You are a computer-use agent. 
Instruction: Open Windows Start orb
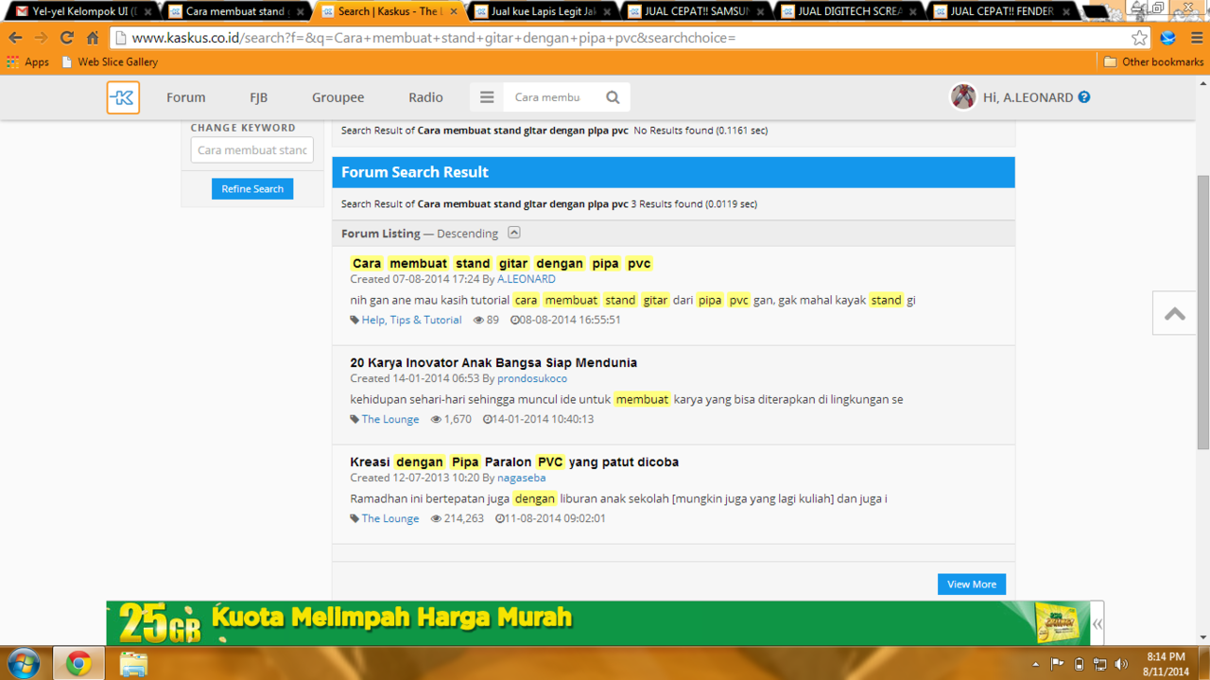[23, 664]
